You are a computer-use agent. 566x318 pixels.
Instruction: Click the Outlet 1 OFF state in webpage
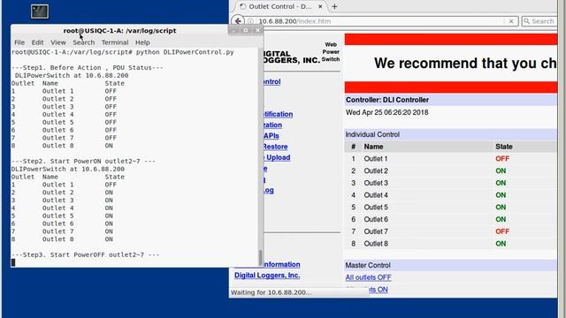[x=502, y=159]
